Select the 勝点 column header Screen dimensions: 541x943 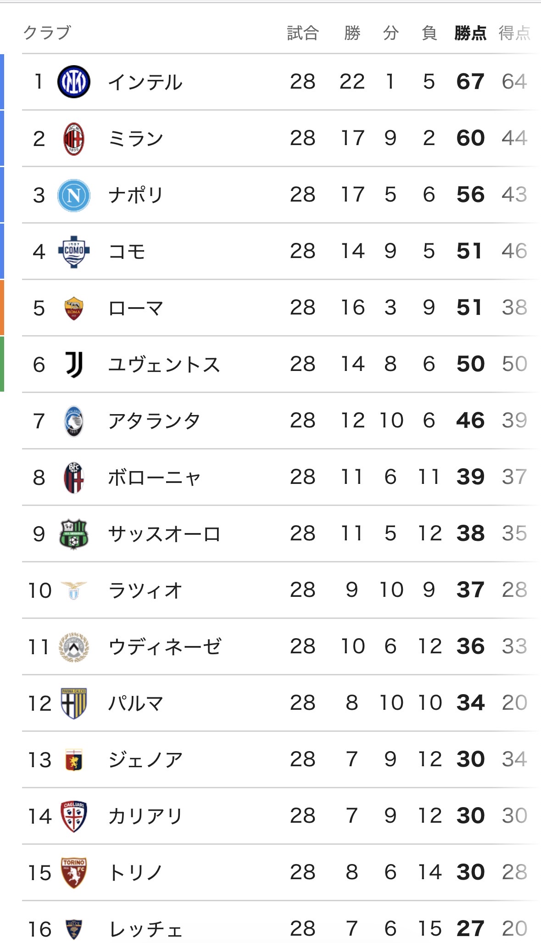click(x=470, y=33)
